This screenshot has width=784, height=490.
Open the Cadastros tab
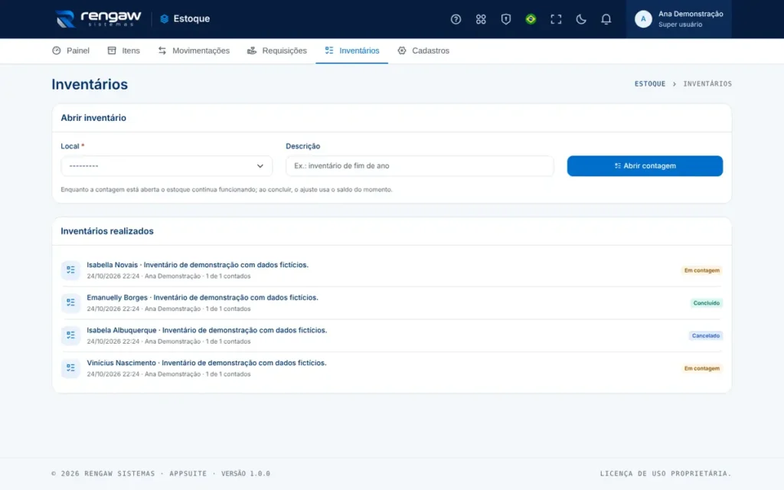(423, 51)
